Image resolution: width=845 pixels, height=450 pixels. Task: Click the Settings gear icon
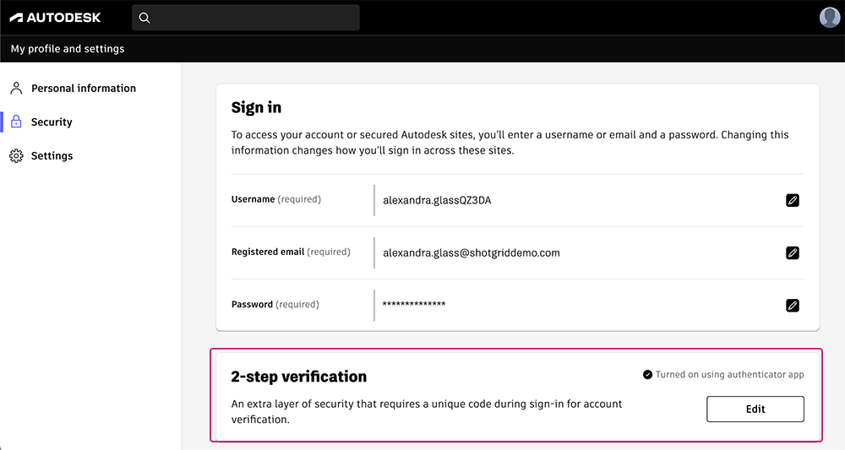[16, 156]
